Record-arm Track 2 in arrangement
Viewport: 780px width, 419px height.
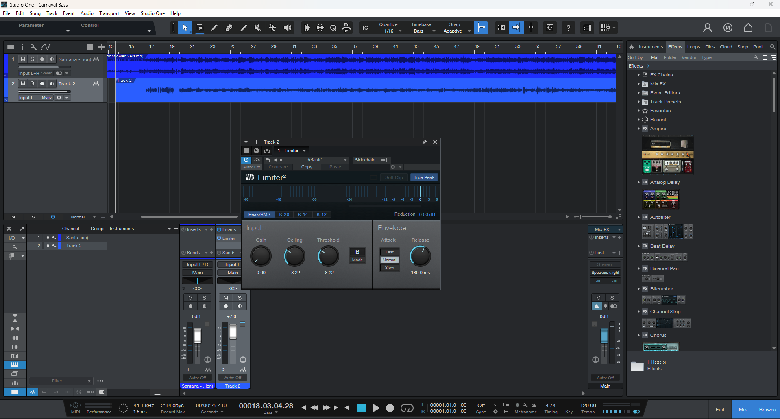(42, 84)
